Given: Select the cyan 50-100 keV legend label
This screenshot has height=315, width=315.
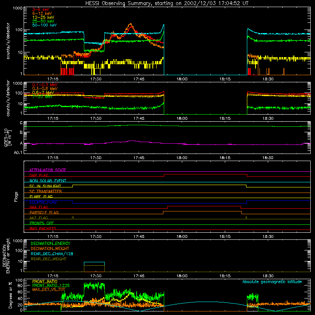Looking at the screenshot, I should [44, 25].
